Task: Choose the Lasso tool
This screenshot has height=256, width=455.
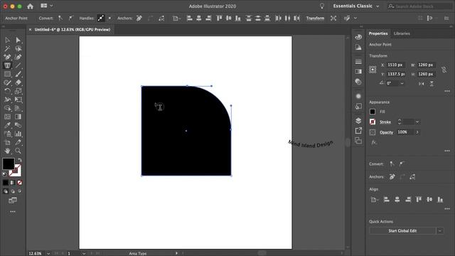Action: 18,48
